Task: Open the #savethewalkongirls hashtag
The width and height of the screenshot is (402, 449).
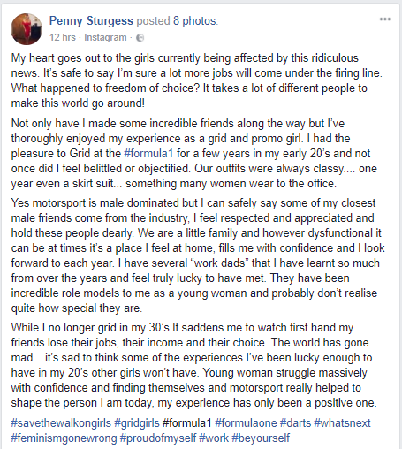Action: 61,423
